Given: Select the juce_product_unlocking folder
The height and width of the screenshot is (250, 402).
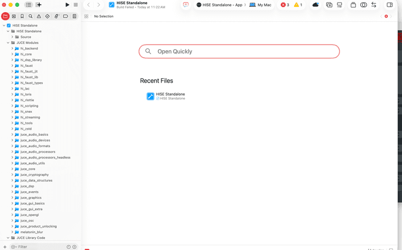Looking at the screenshot, I should pos(39,226).
